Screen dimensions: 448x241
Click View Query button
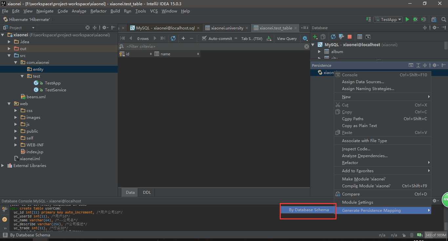(x=287, y=38)
